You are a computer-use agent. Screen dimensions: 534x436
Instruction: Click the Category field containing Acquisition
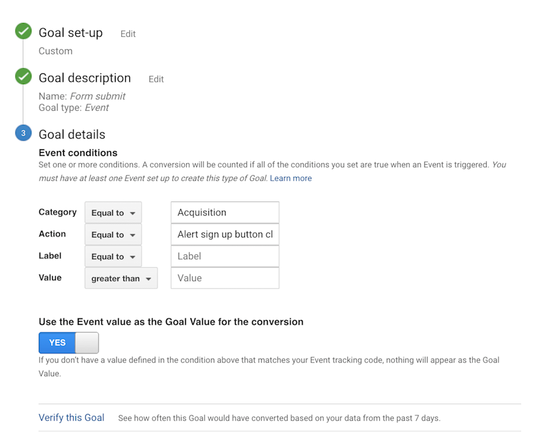[x=225, y=213]
